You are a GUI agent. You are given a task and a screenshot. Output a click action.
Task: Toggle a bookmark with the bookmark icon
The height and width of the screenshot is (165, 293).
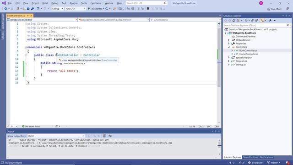[x=148, y=9]
